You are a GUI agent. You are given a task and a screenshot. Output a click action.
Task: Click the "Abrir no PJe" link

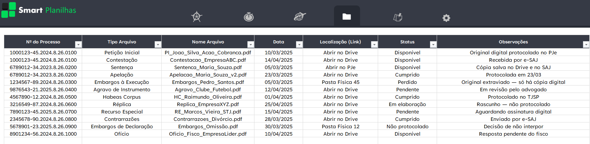click(x=340, y=67)
